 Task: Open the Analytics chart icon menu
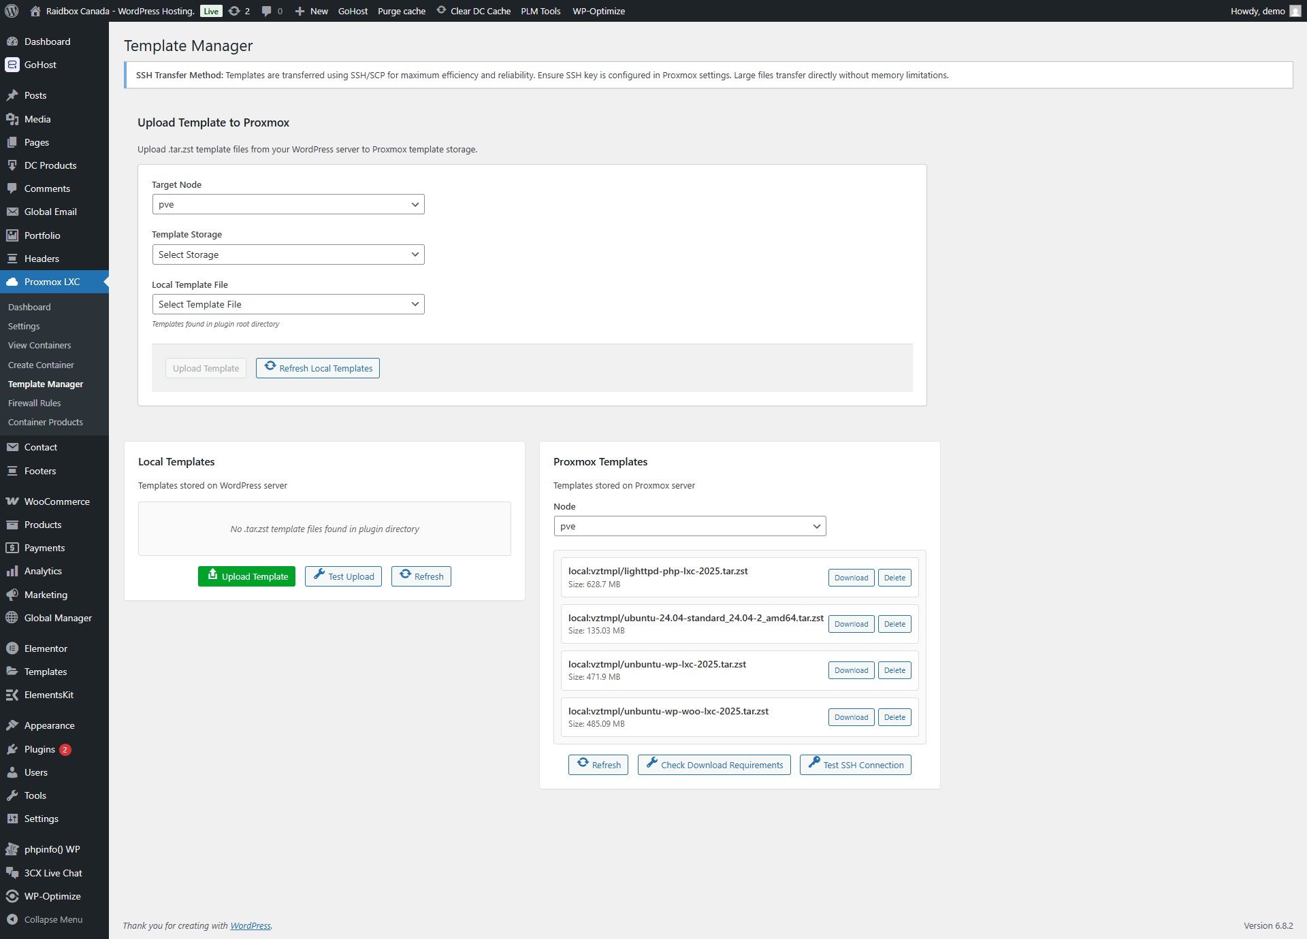[x=12, y=571]
